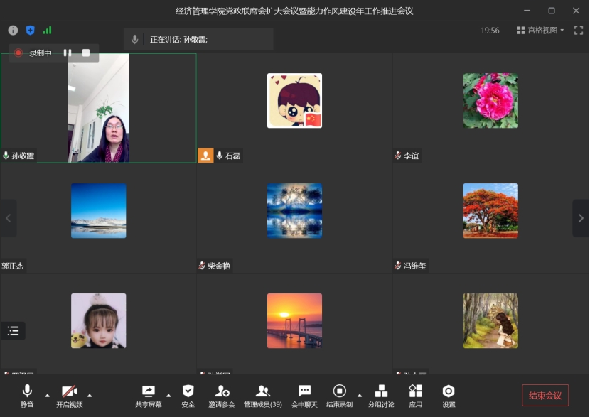Click the mute microphone icon (静音)

point(27,394)
